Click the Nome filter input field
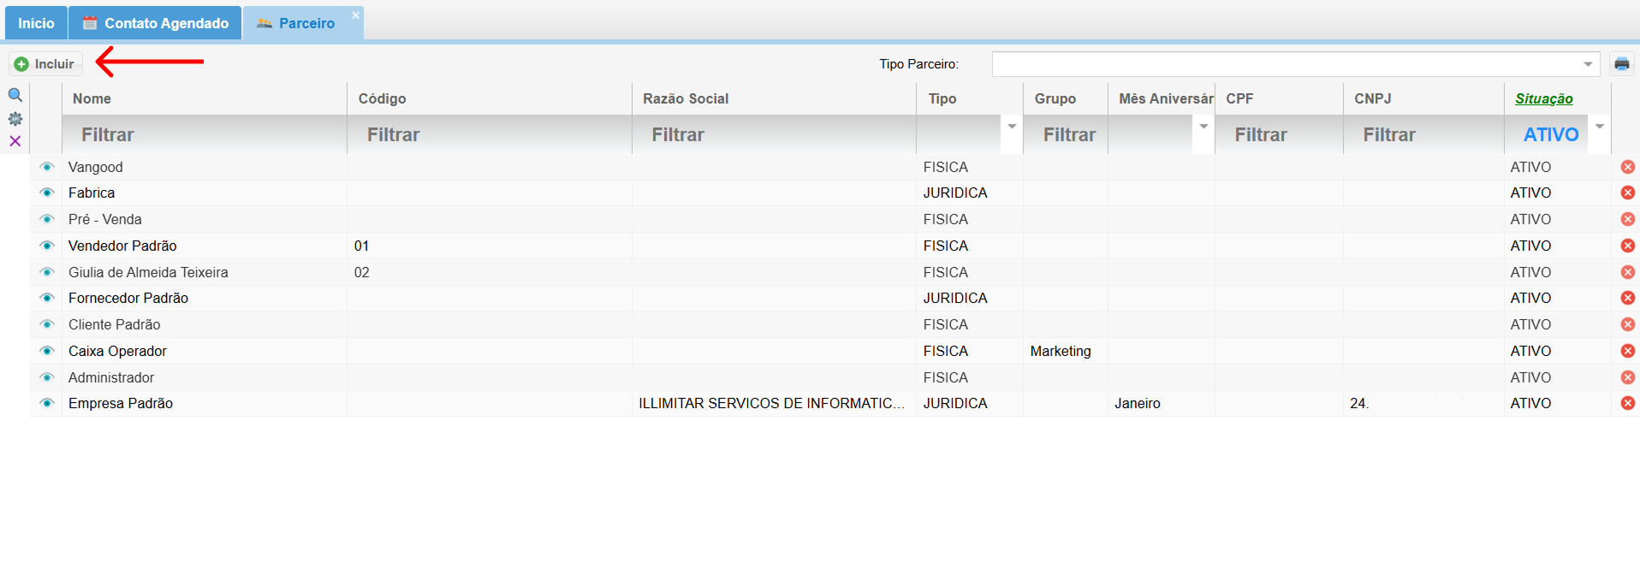The image size is (1640, 575). [204, 135]
